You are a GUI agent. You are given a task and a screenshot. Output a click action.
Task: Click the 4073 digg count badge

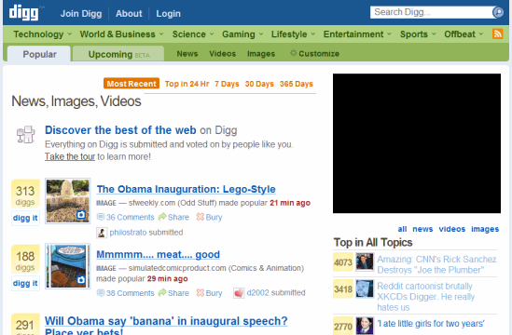[343, 262]
